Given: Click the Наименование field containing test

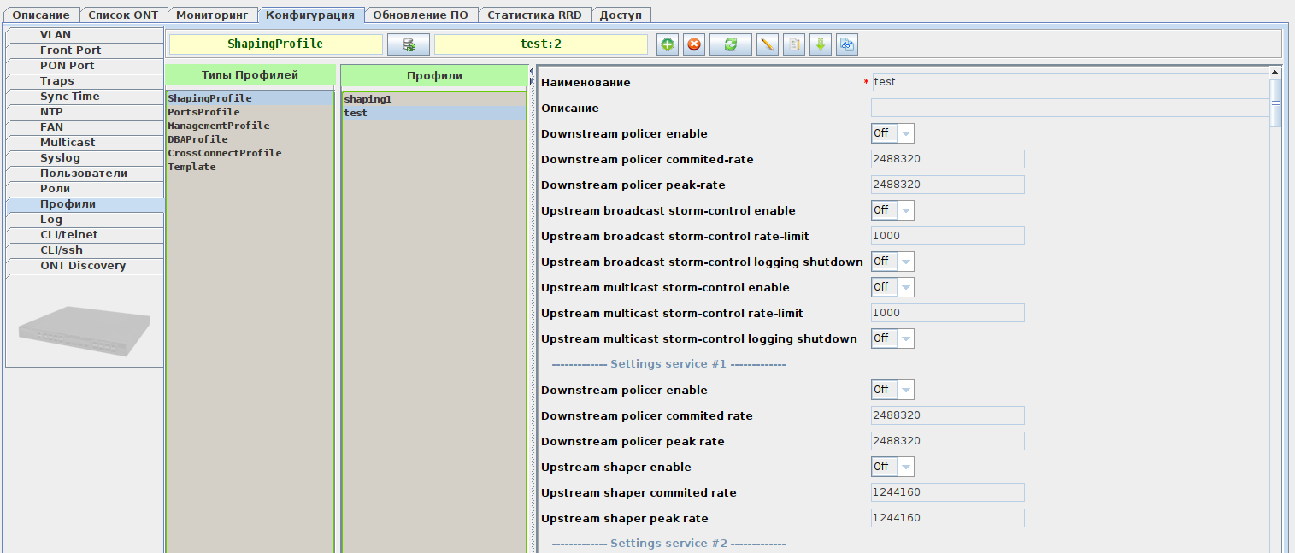Looking at the screenshot, I should tap(1069, 82).
